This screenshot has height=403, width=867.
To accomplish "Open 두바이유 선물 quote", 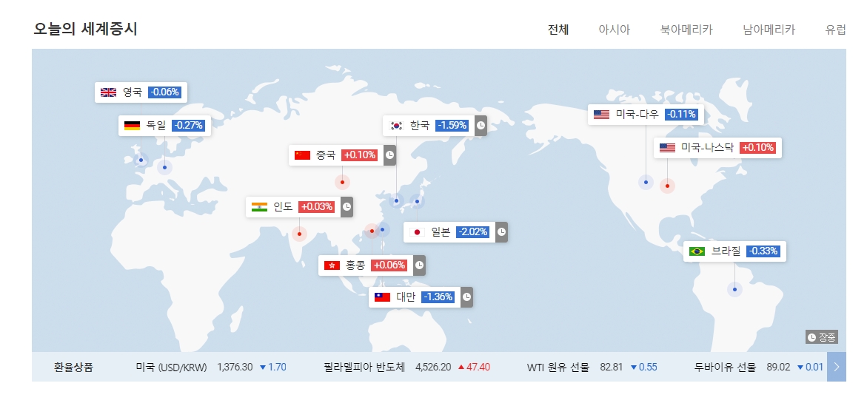I will point(726,367).
